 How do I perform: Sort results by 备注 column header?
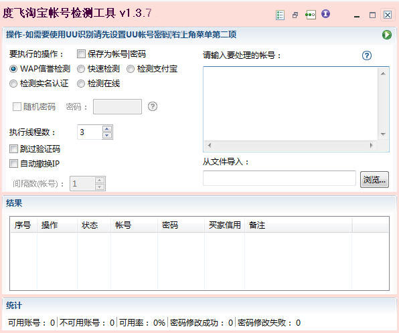[299, 225]
